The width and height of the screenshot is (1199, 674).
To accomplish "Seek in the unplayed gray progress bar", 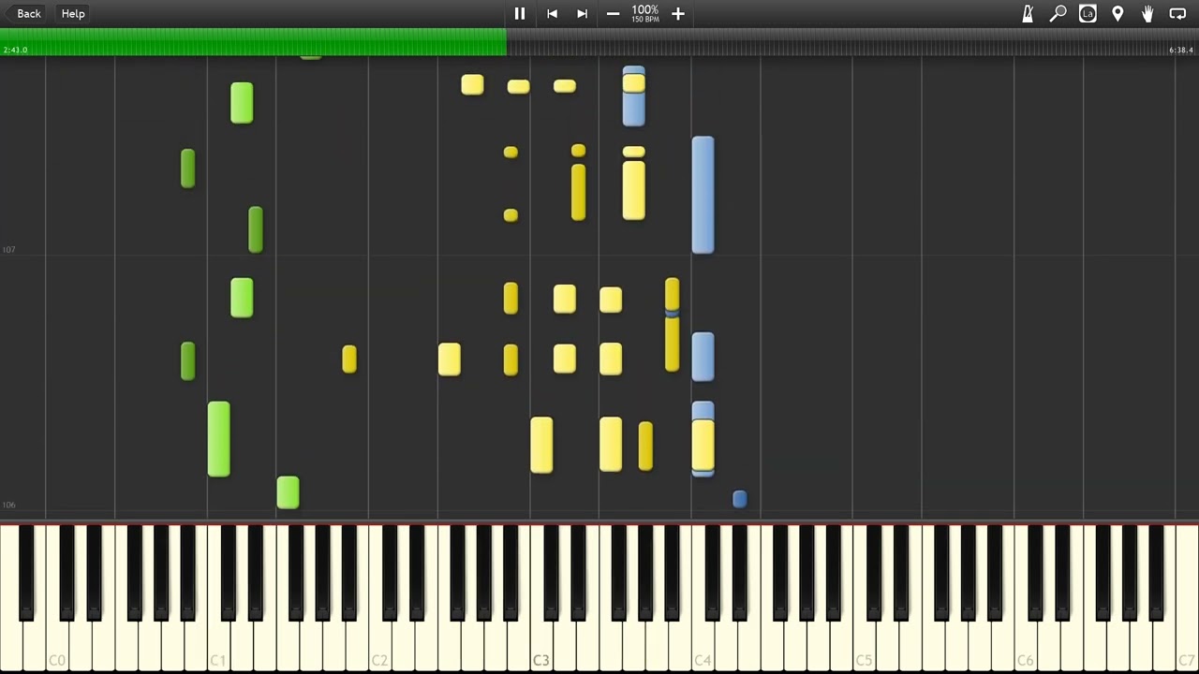I will coord(852,41).
